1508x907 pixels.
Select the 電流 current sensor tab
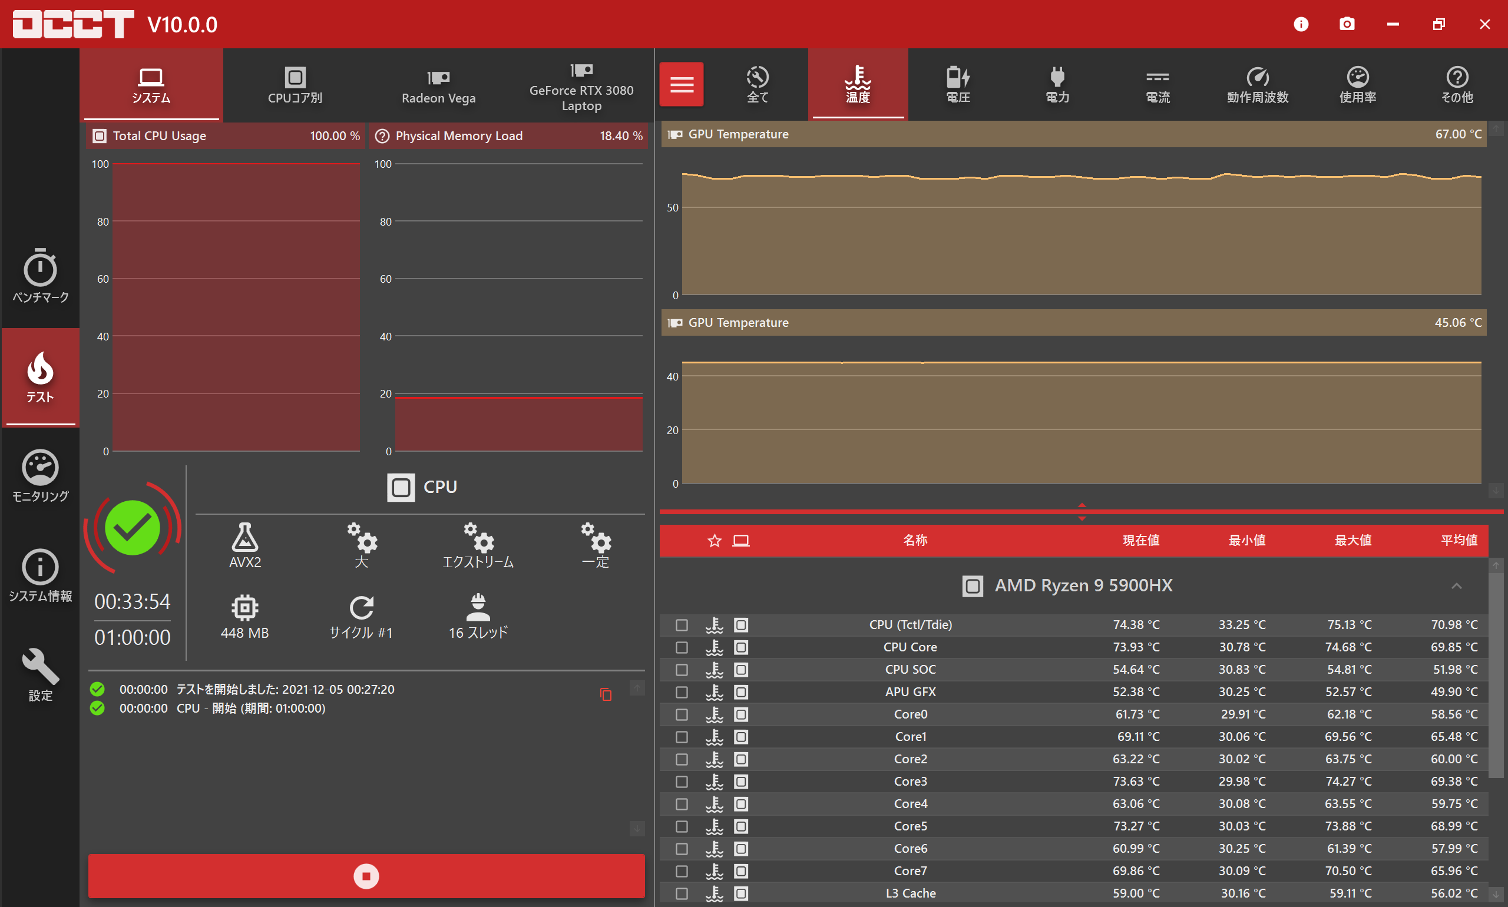coord(1157,84)
